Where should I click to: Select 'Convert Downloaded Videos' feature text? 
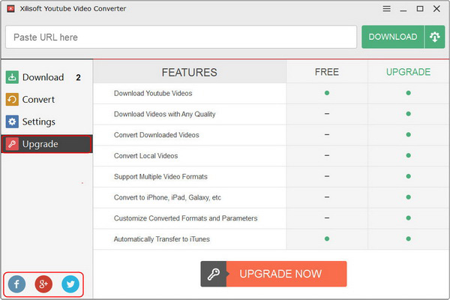click(x=157, y=135)
